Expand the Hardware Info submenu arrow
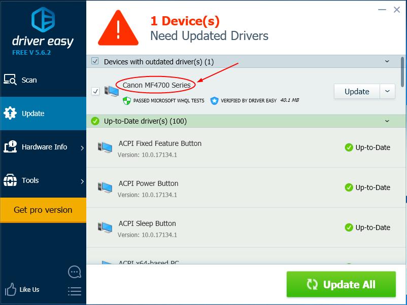 tap(82, 148)
